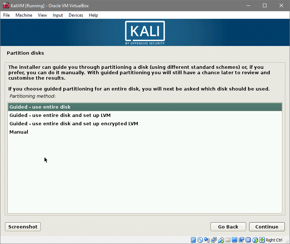The height and width of the screenshot is (244, 290).
Task: Click the network adapter status icon
Action: click(214, 240)
